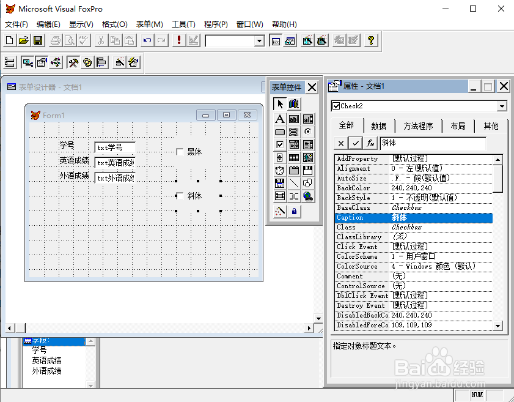Open the 表单(M) menu
Image resolution: width=514 pixels, height=402 pixels.
150,24
